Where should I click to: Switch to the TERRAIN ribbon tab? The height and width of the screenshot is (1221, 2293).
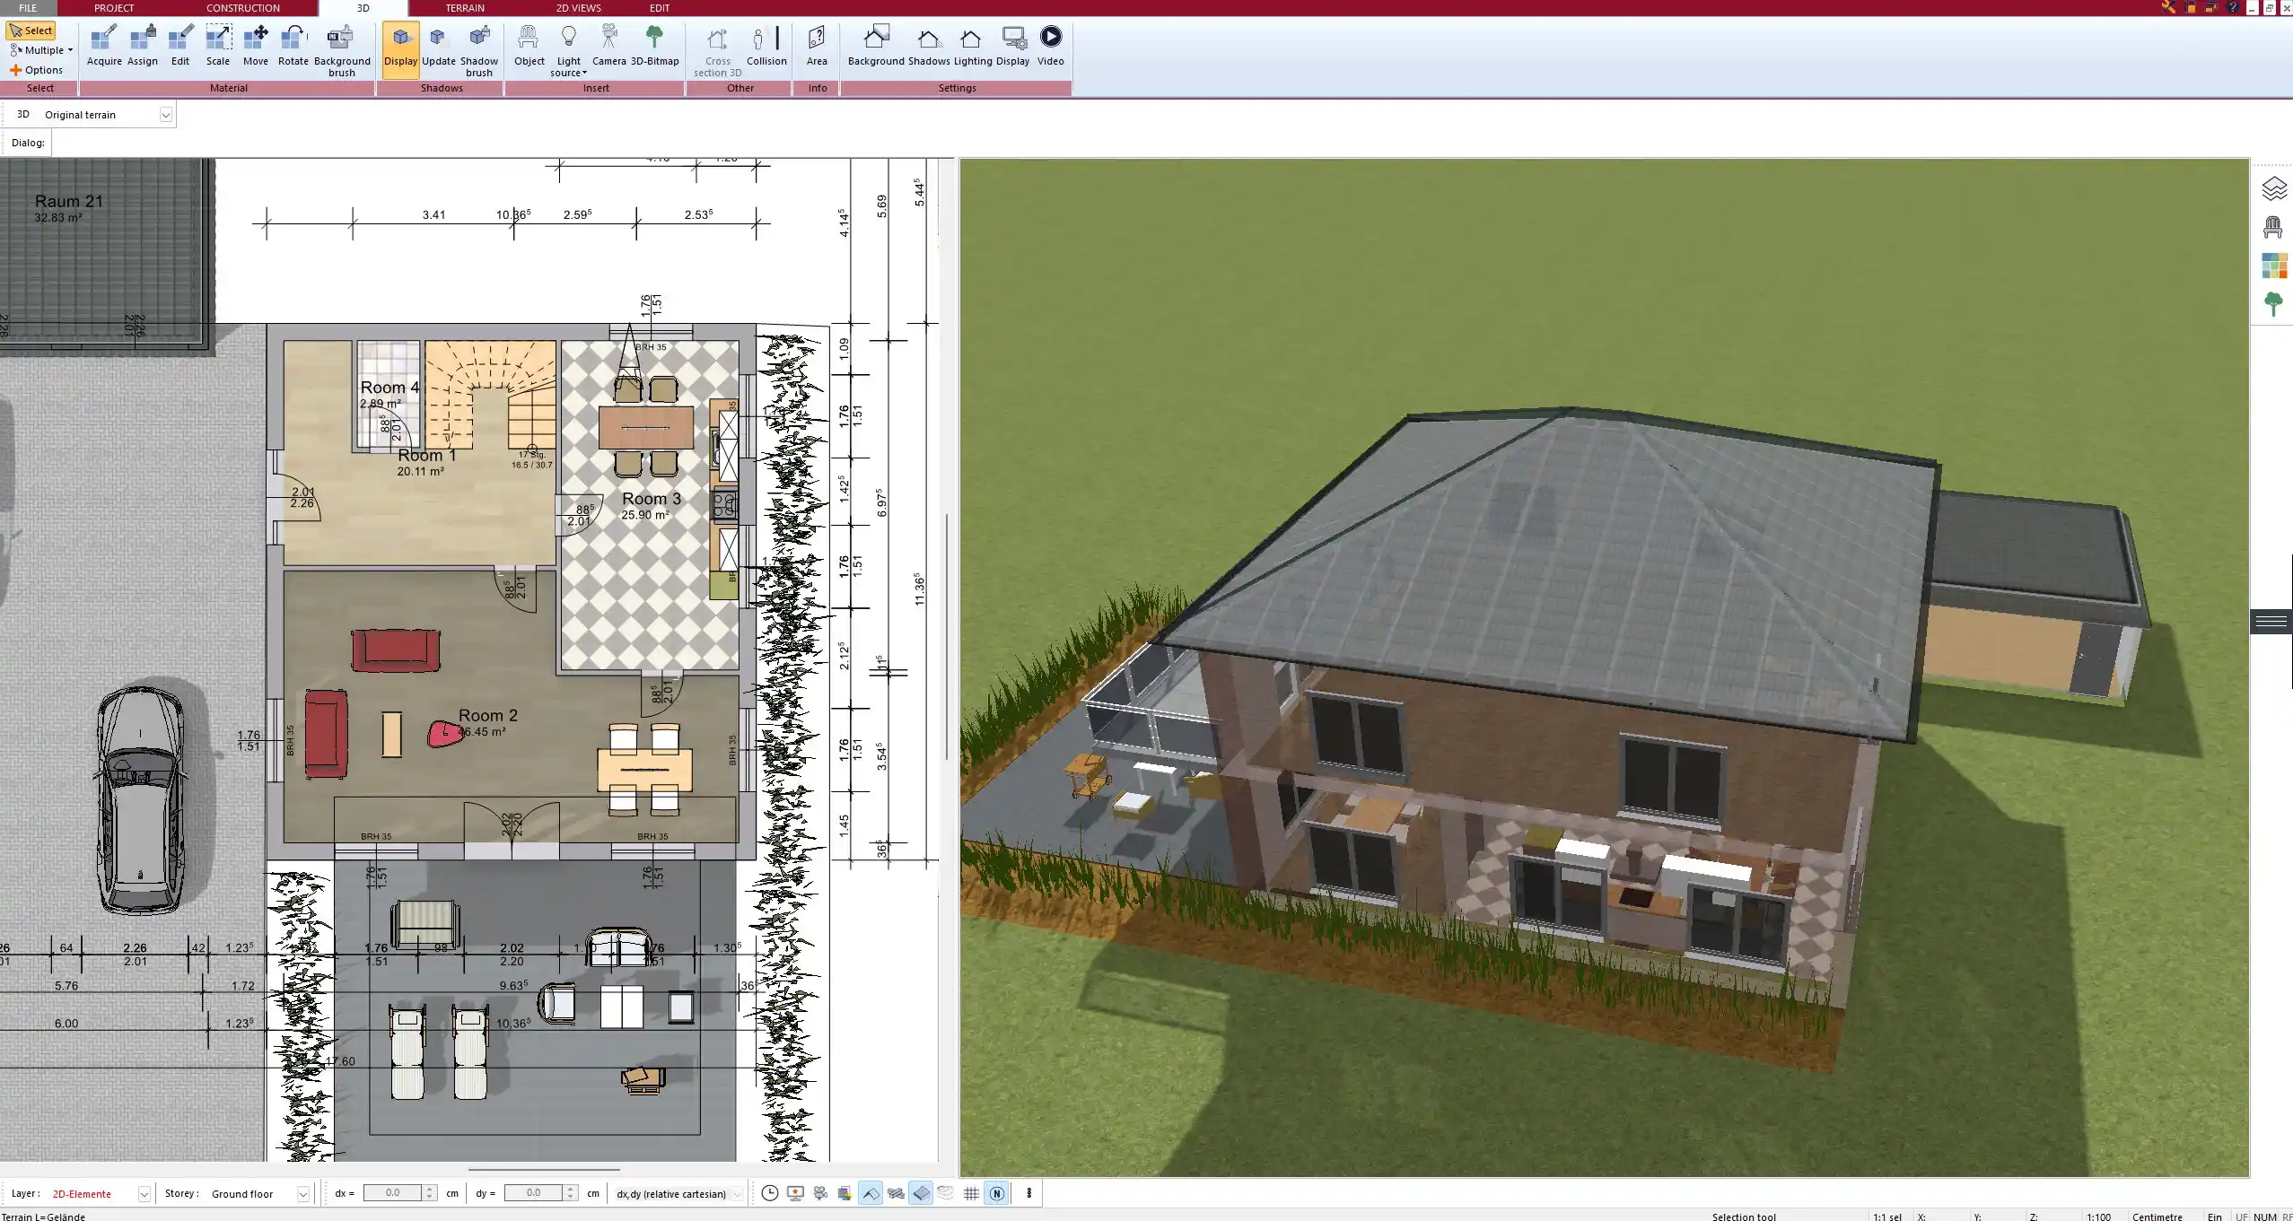(x=464, y=8)
